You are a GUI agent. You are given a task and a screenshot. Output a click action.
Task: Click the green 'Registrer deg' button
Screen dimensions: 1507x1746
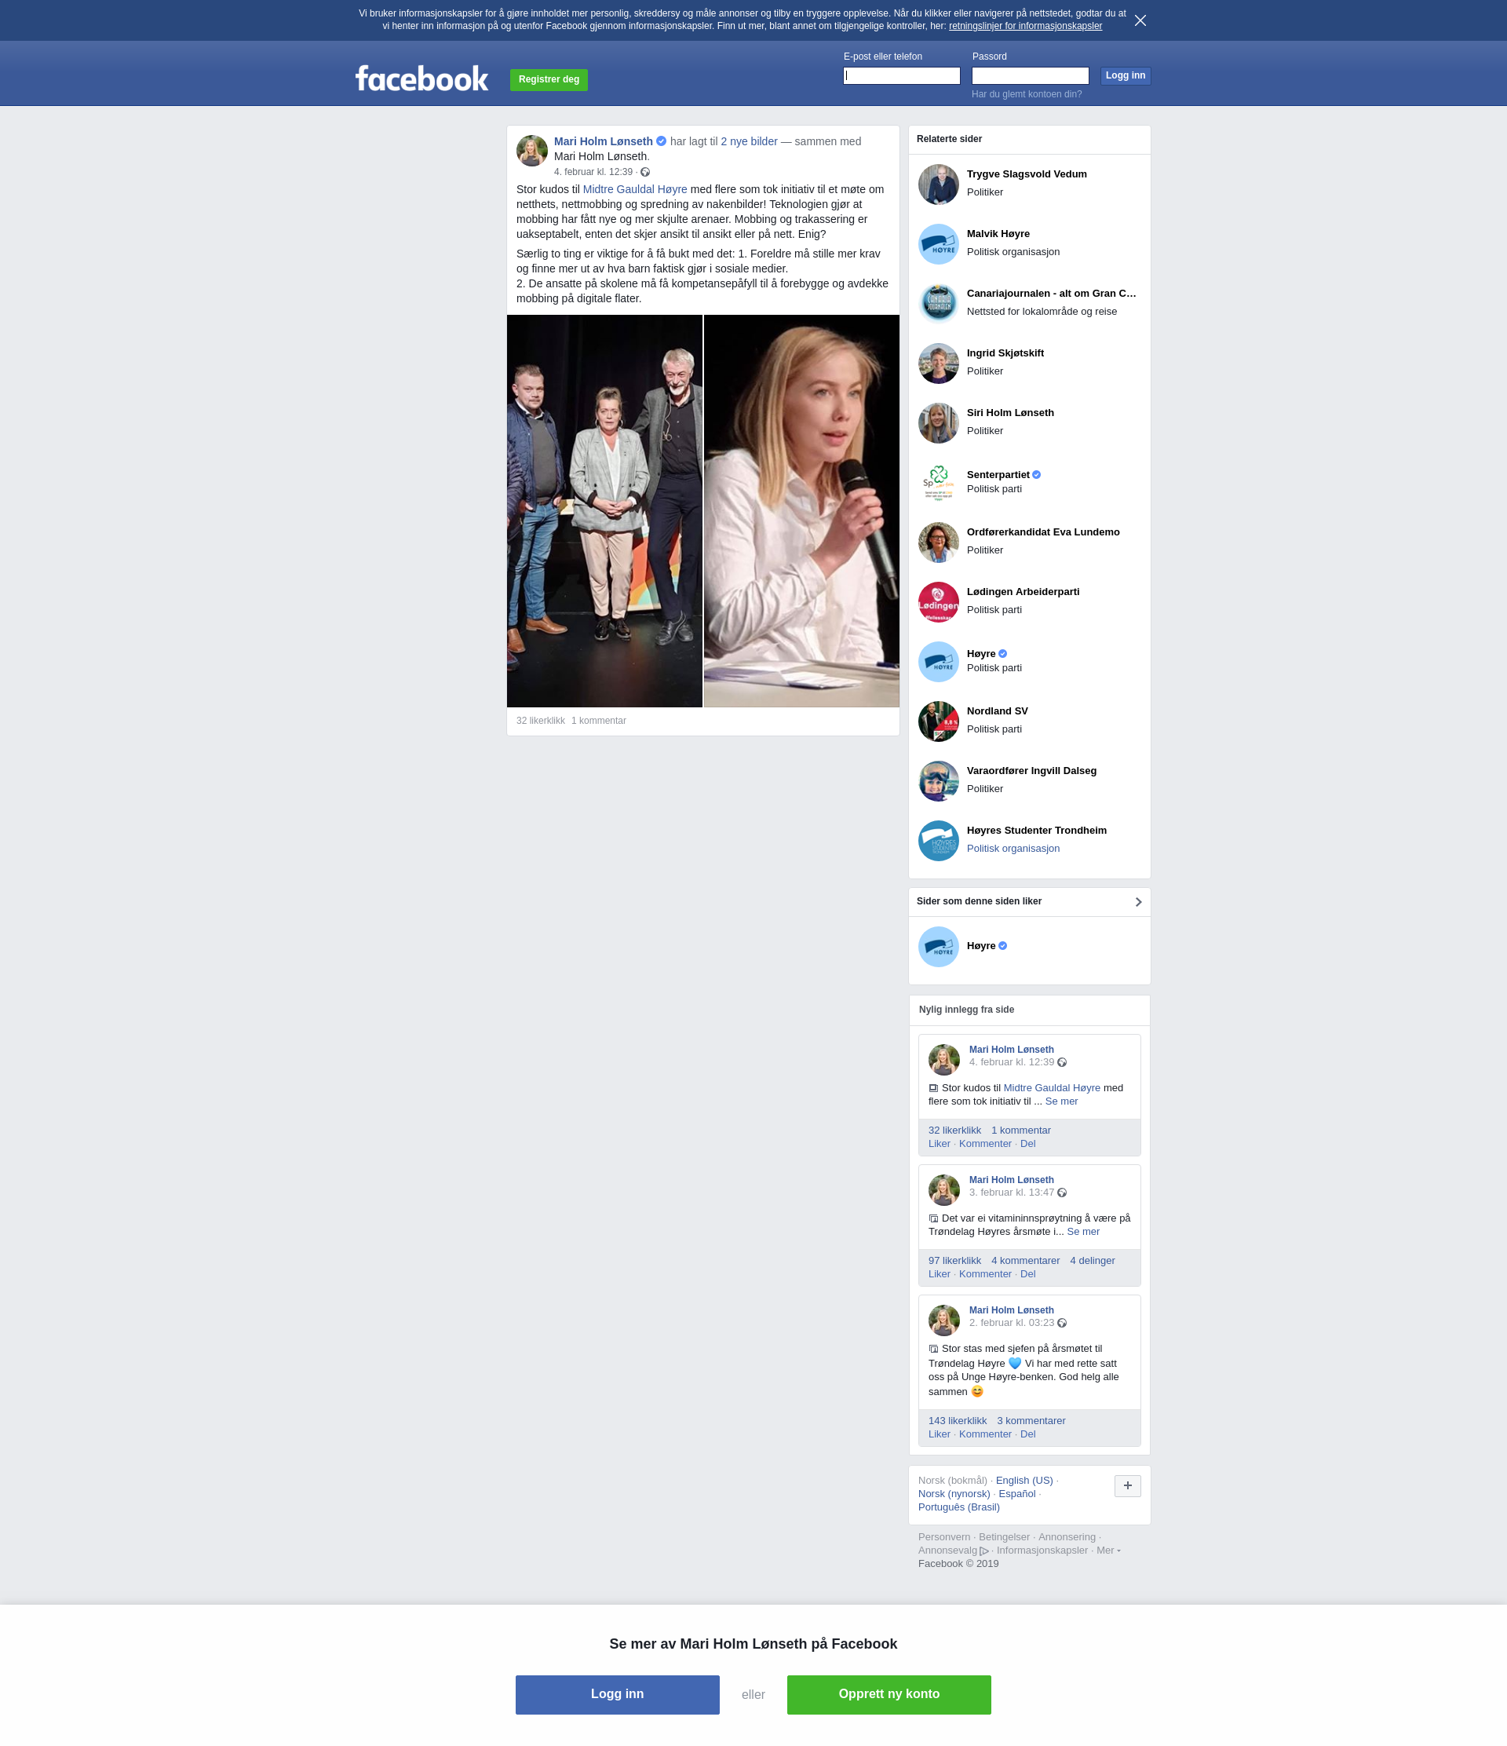[549, 79]
